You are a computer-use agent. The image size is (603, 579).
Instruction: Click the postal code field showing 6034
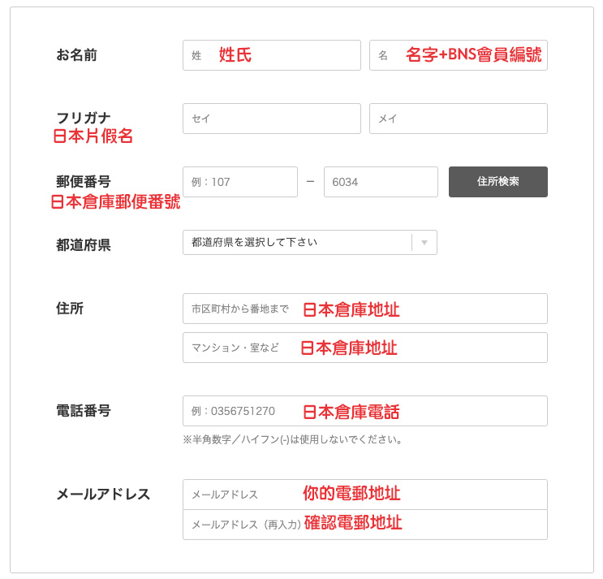pos(381,182)
